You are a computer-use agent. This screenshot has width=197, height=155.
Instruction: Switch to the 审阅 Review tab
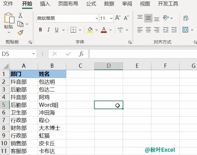tap(127, 4)
